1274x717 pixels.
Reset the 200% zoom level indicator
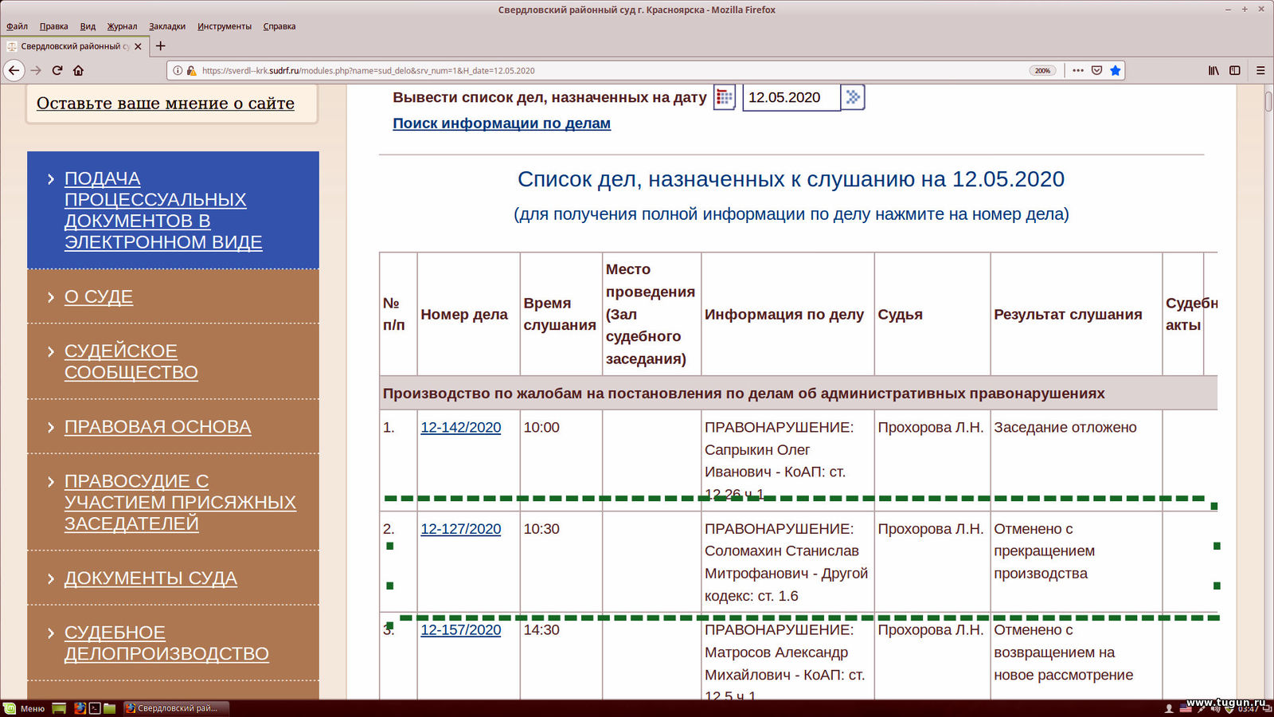(1042, 70)
